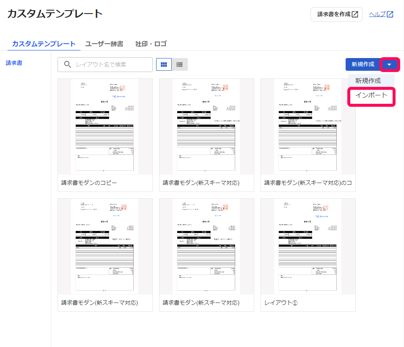Open 請求書モダンのコピー template thumbnail
Screen dimensions: 404x347
coord(105,126)
